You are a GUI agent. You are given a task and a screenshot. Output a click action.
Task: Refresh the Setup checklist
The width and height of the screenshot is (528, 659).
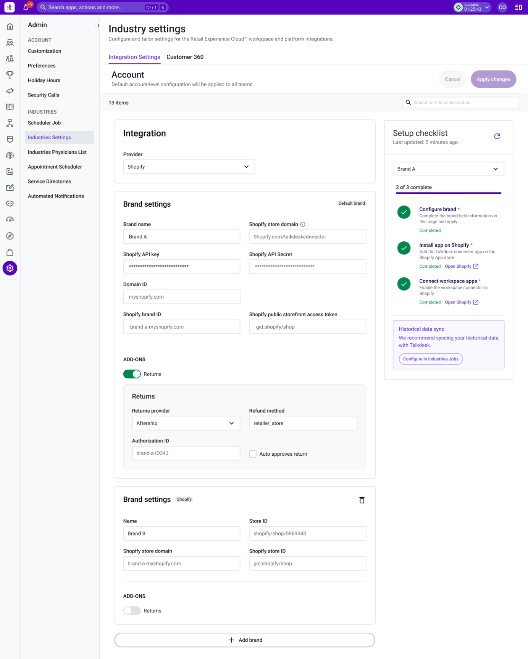tap(497, 136)
